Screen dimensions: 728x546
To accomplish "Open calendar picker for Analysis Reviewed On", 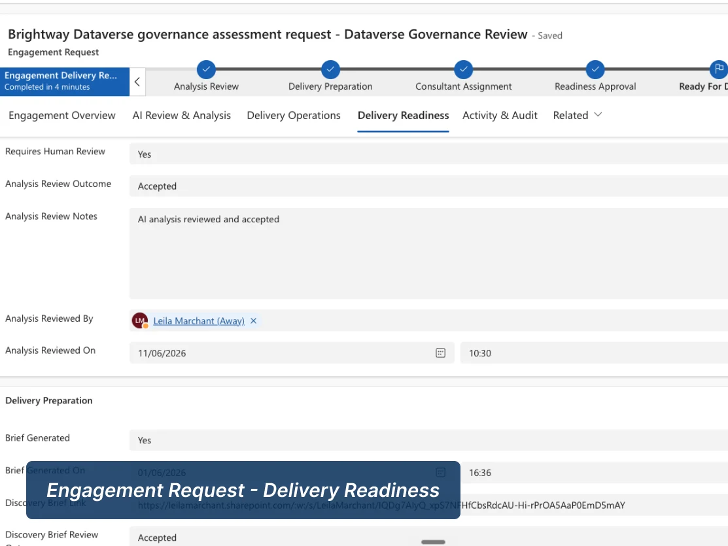I will 441,353.
